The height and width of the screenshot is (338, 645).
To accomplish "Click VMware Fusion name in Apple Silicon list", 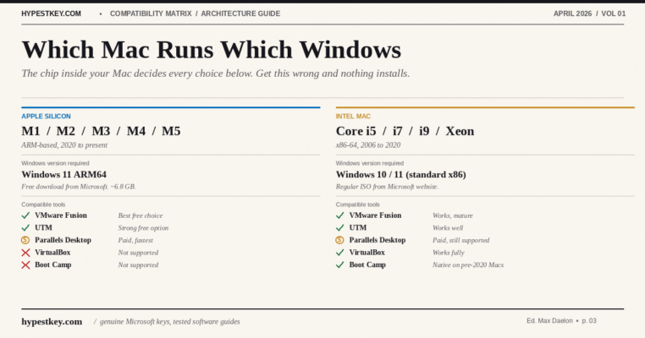I will coord(61,215).
